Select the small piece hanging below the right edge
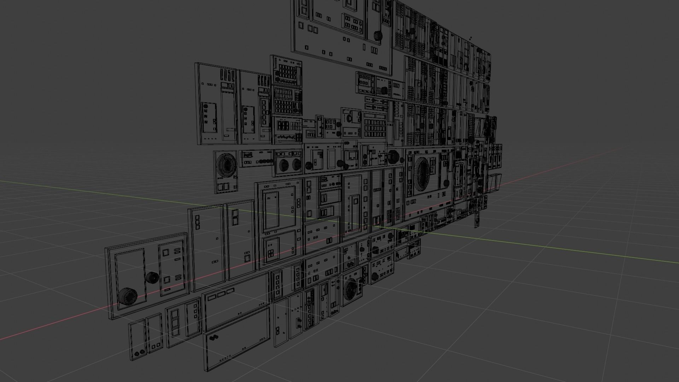 pyautogui.click(x=477, y=220)
